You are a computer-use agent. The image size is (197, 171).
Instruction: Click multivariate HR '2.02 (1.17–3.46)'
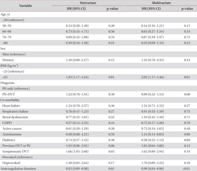click(x=153, y=77)
